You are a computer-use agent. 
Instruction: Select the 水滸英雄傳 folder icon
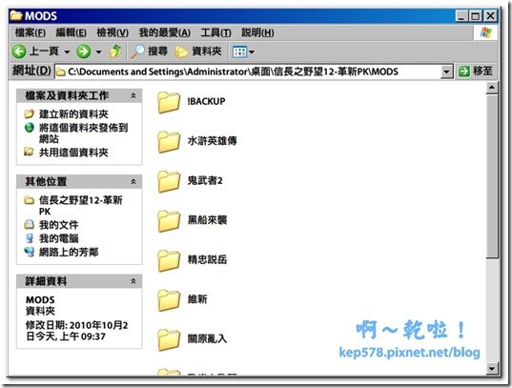click(x=169, y=142)
